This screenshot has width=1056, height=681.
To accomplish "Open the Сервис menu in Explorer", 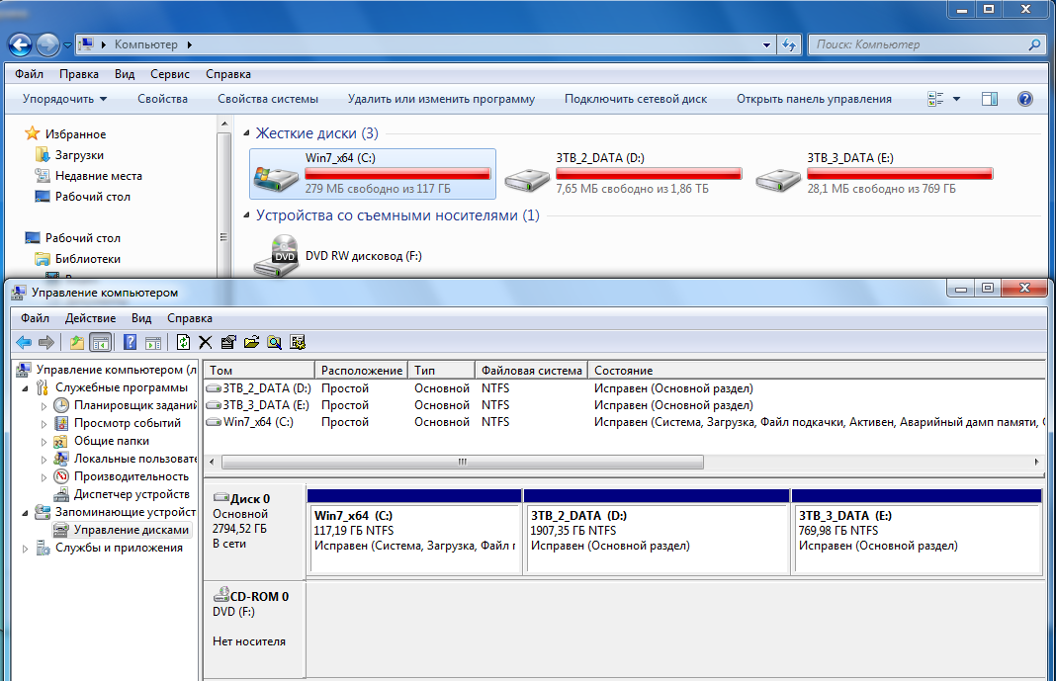I will [x=170, y=74].
